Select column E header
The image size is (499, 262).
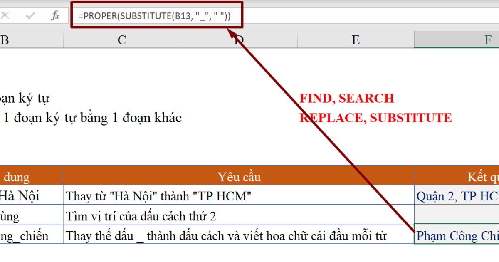point(356,40)
